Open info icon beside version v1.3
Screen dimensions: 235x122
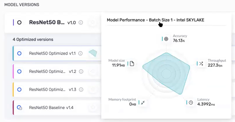81,90
